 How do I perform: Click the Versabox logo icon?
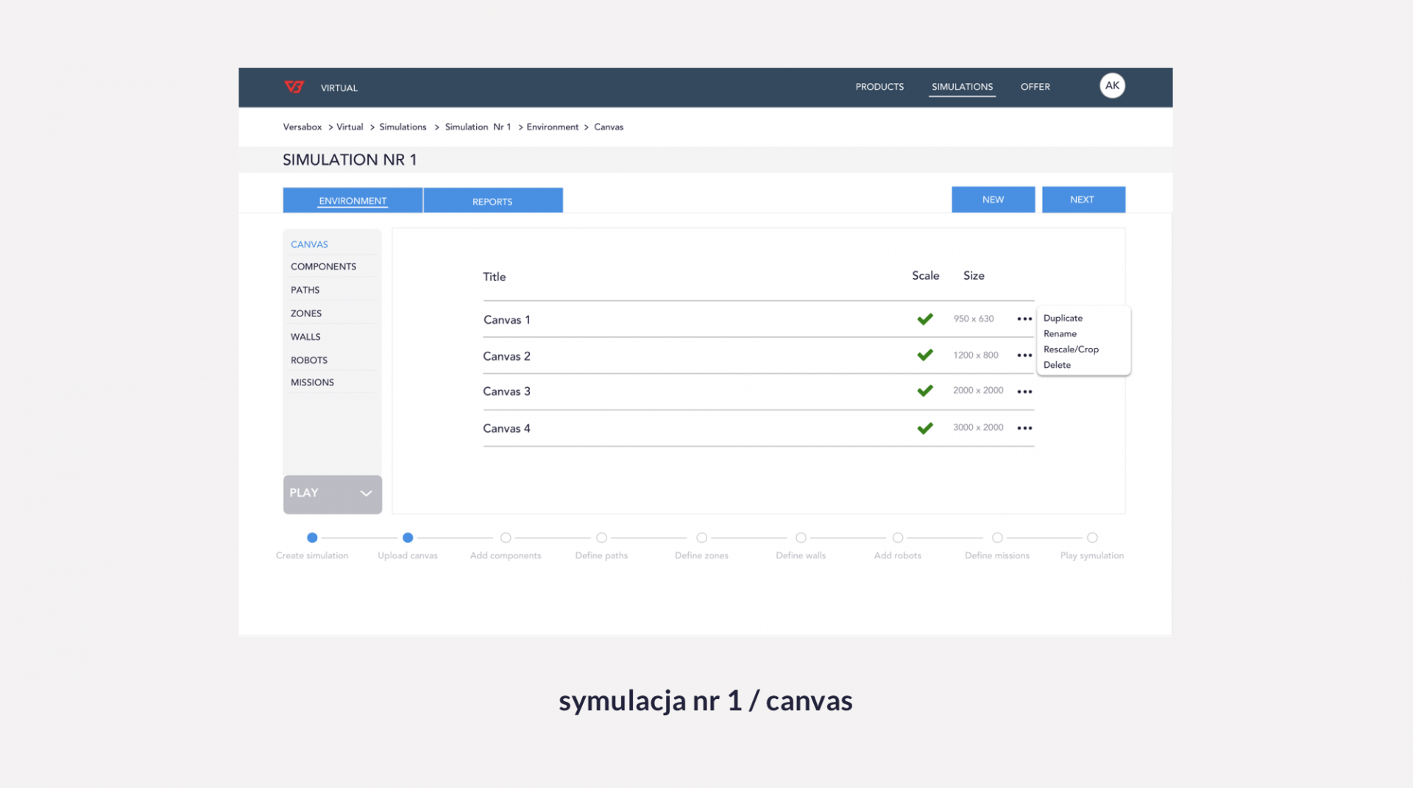294,87
